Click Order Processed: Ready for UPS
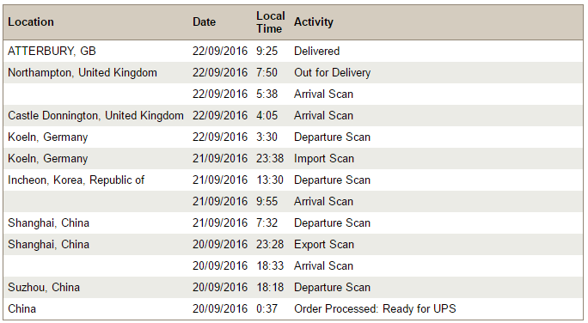Screen dimensions: 588x323 (375, 308)
